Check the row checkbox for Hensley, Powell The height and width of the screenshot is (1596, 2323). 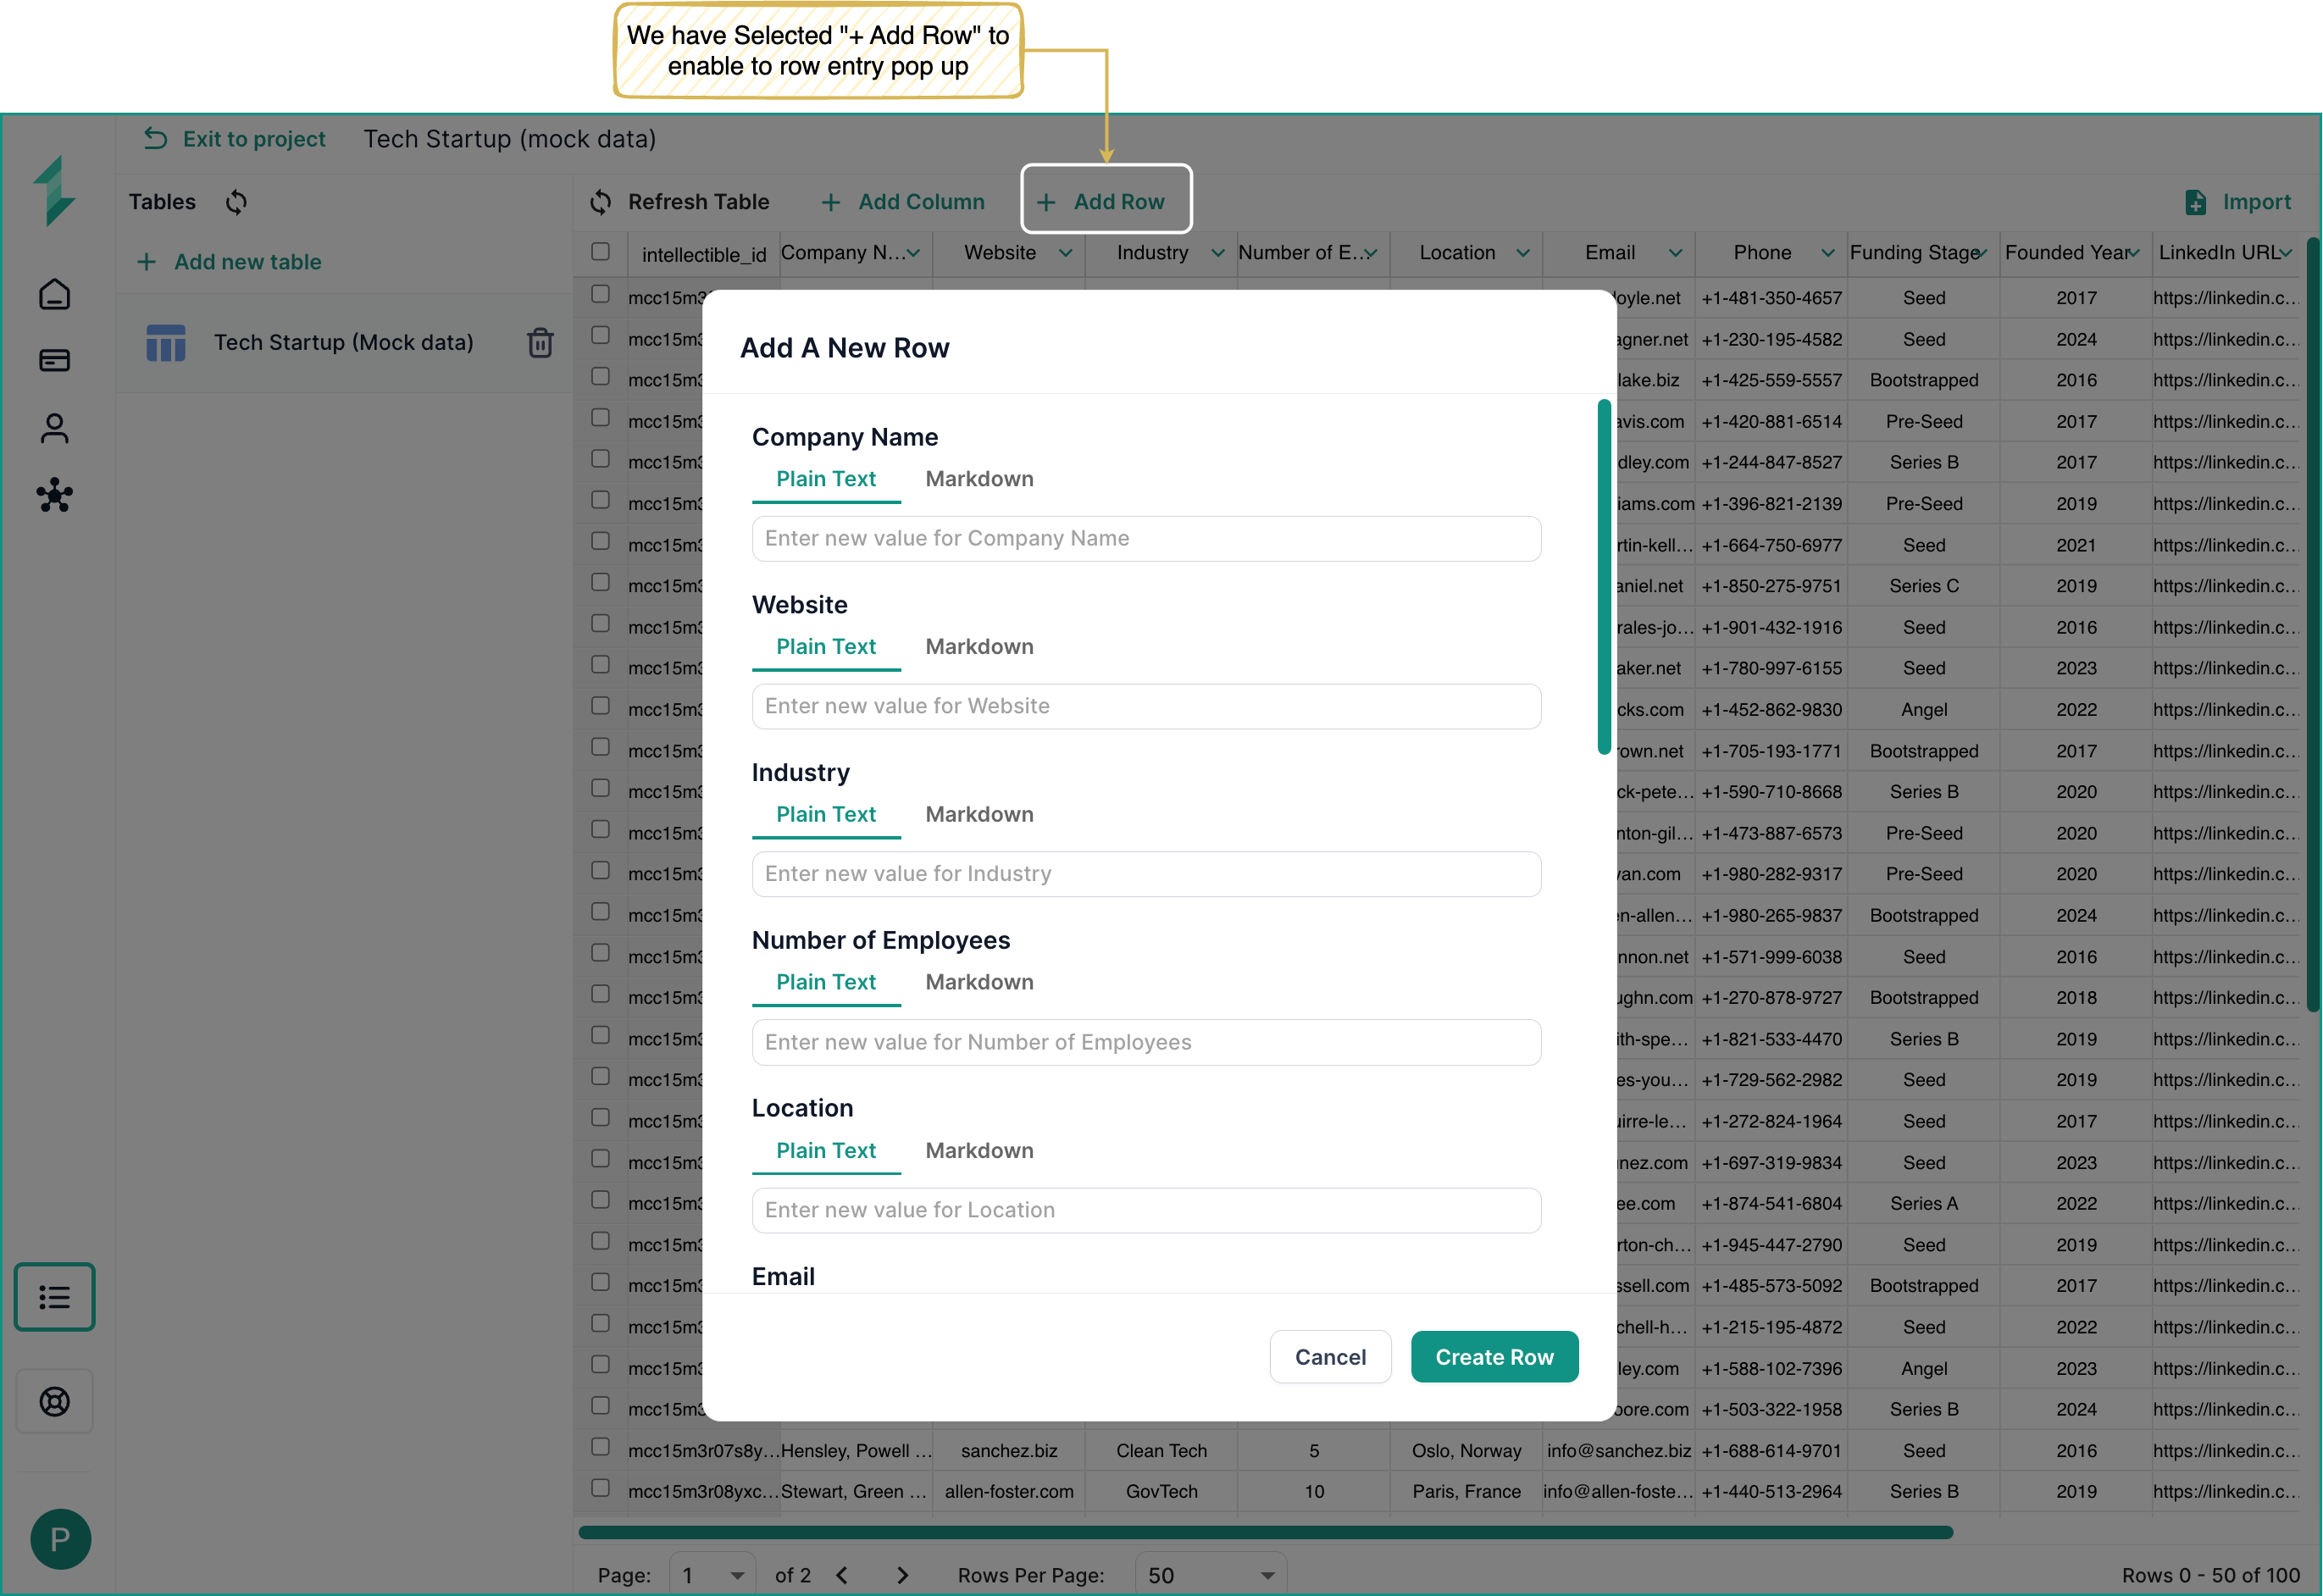[x=600, y=1447]
